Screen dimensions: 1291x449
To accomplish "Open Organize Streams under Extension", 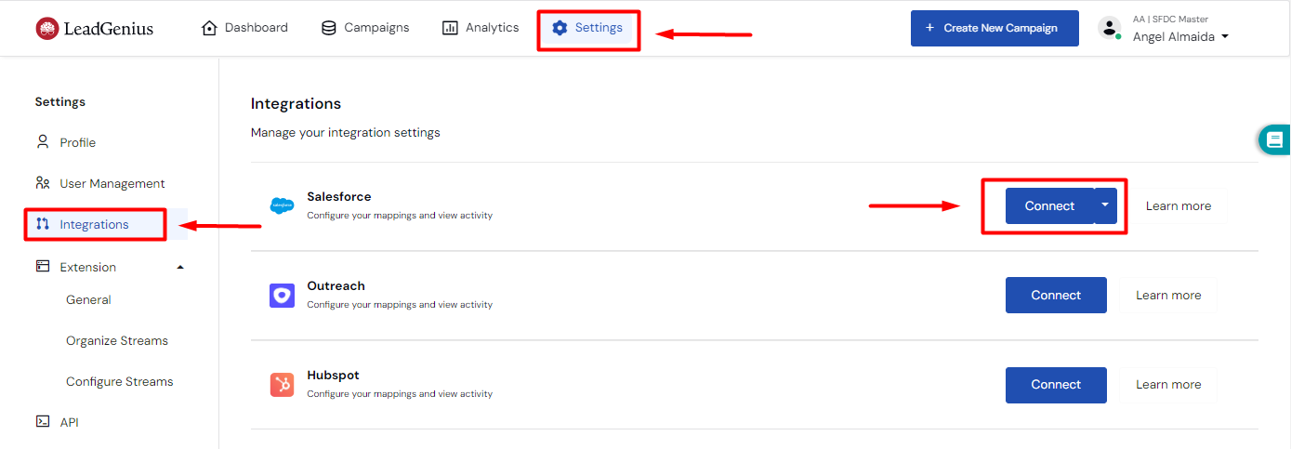I will (117, 340).
